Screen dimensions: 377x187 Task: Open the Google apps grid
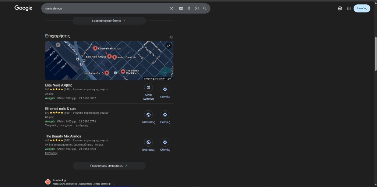[x=349, y=8]
